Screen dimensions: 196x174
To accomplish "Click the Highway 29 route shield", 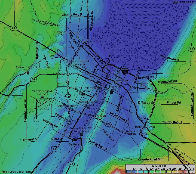I will pos(13,28).
